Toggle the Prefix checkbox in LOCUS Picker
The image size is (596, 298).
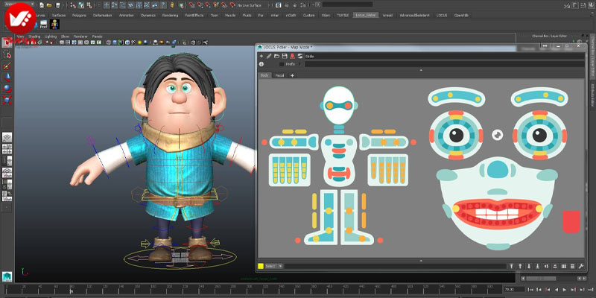(282, 64)
